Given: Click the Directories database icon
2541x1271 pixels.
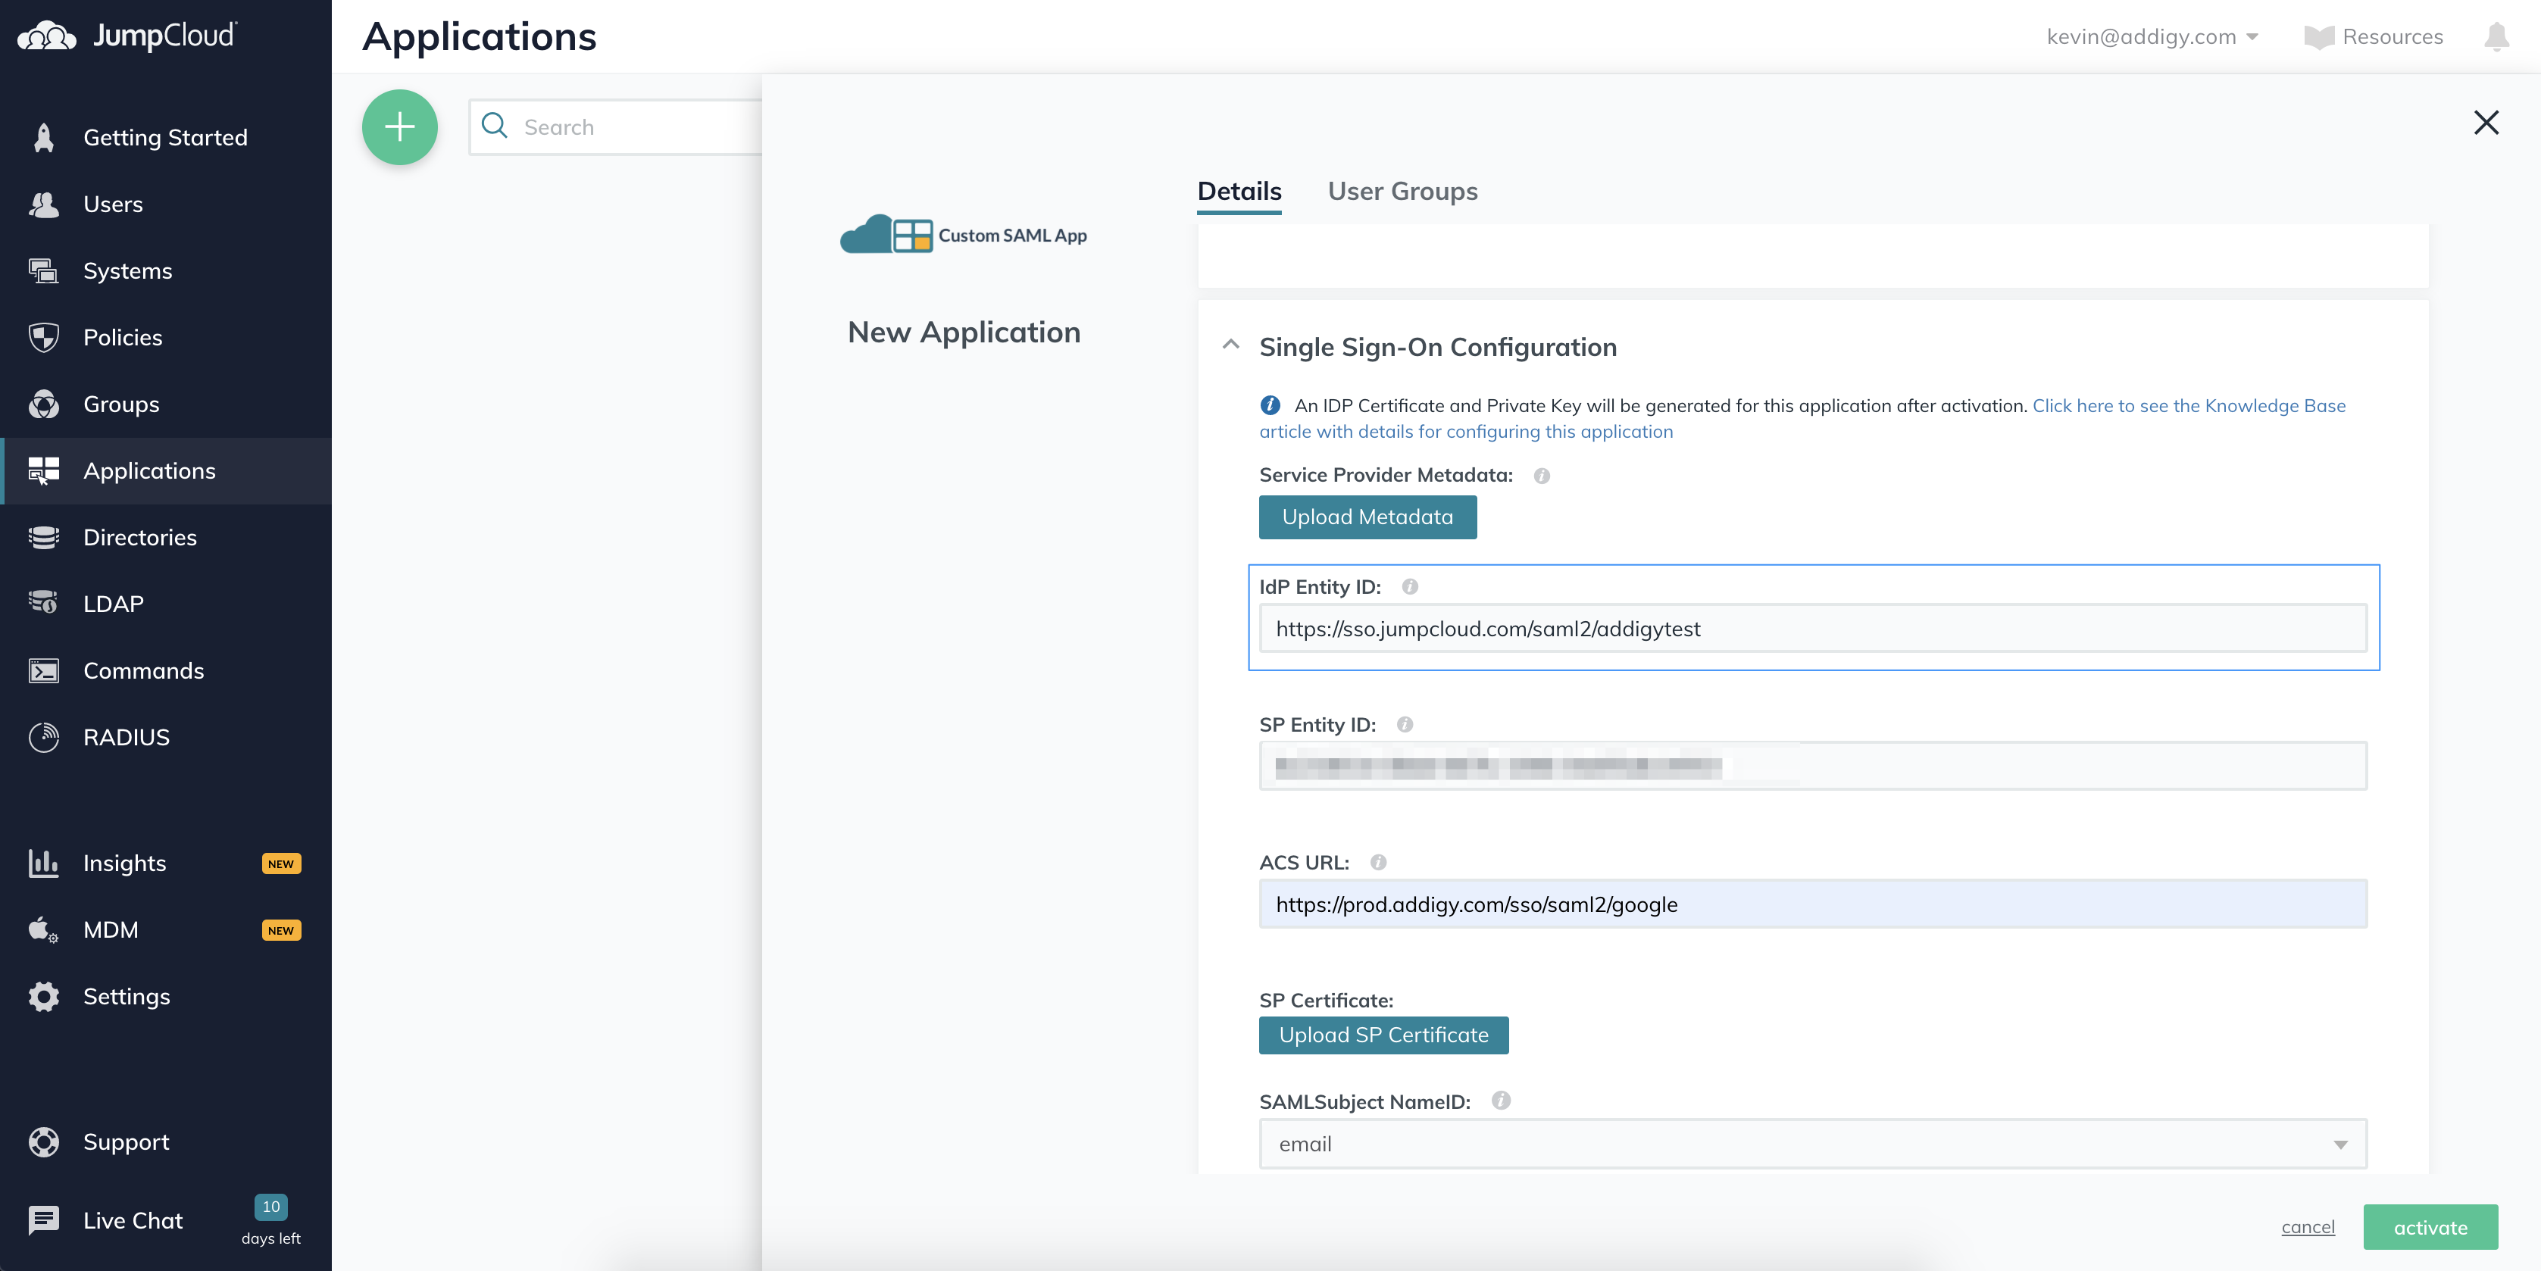Looking at the screenshot, I should (43, 537).
